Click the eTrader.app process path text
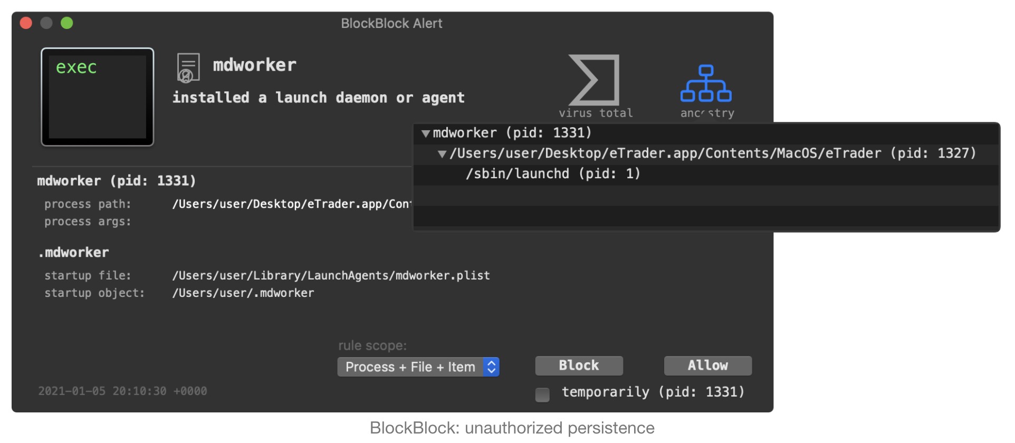The width and height of the screenshot is (1015, 443). coord(291,204)
